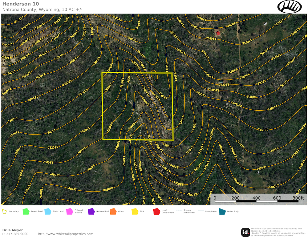Open the whitetailproperties.com link
308x238 pixels.
[x=66, y=234]
